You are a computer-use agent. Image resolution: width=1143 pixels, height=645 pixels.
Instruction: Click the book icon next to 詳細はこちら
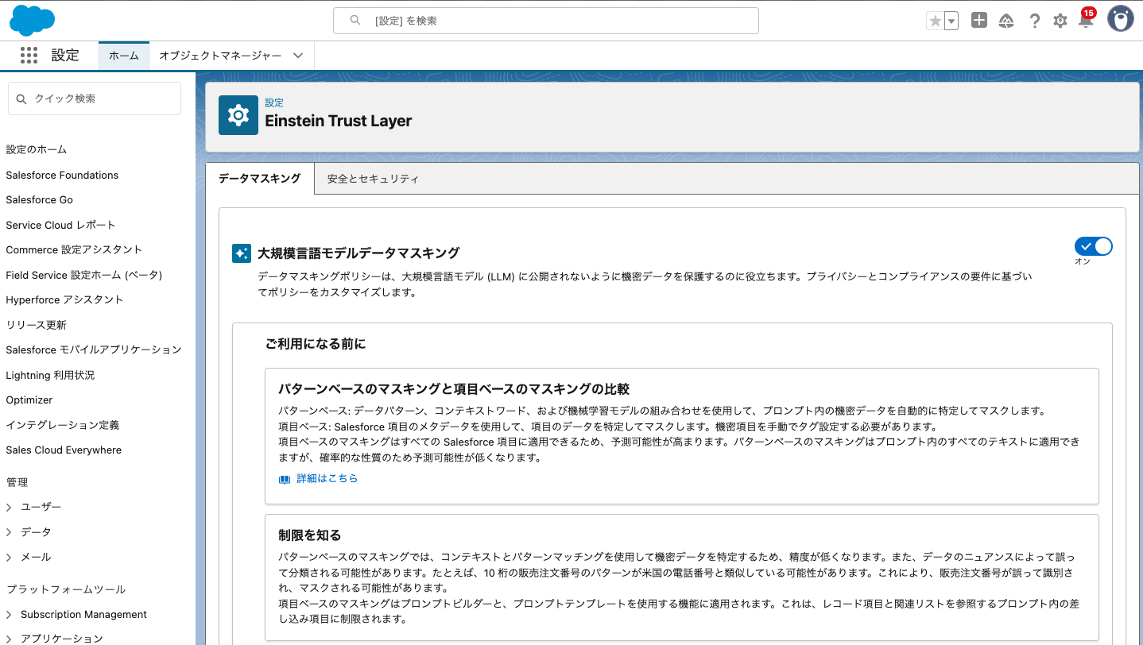(285, 479)
